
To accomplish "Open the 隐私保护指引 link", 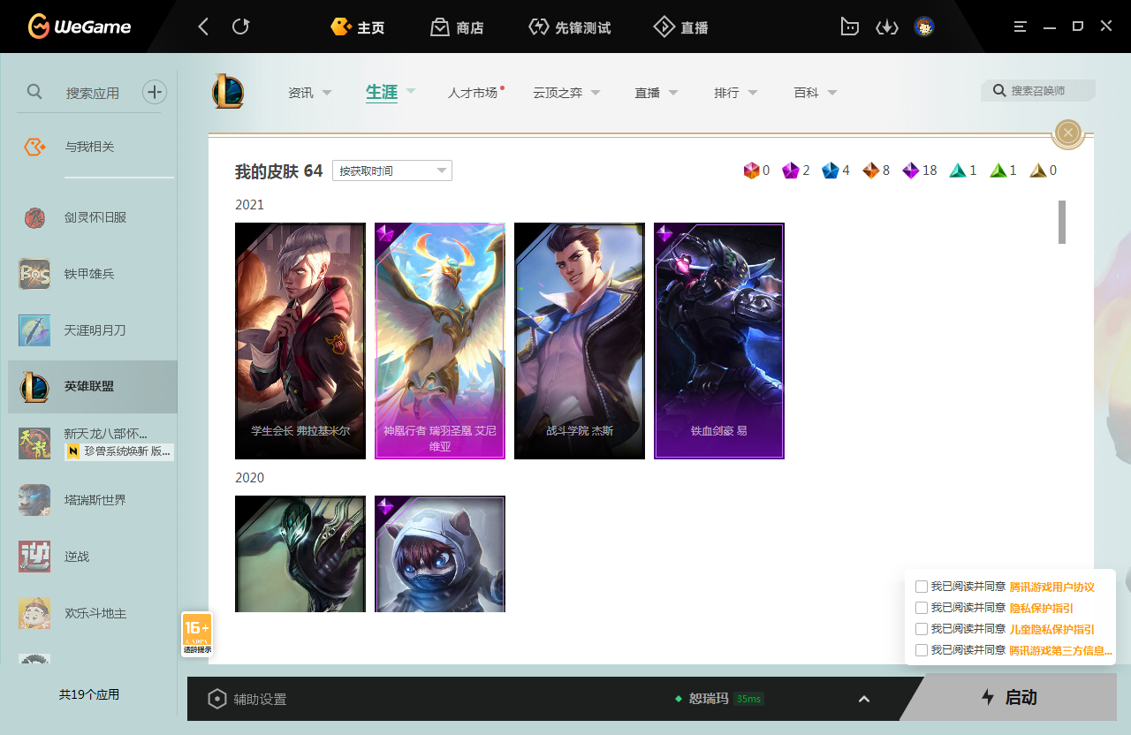I will click(x=1042, y=608).
